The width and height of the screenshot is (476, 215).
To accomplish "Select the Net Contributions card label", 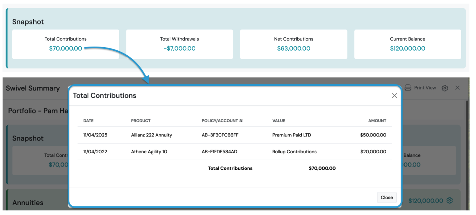I will click(x=294, y=39).
